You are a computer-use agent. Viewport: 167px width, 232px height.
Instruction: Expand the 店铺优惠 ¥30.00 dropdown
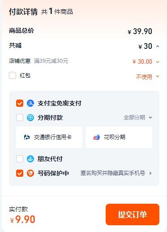coord(158,61)
